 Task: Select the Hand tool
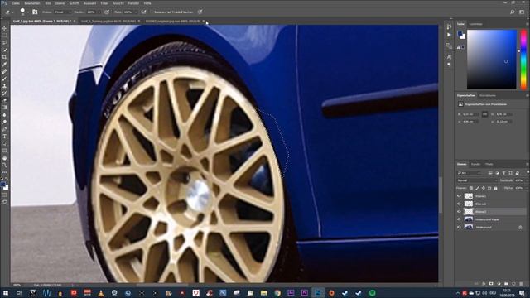click(4, 158)
